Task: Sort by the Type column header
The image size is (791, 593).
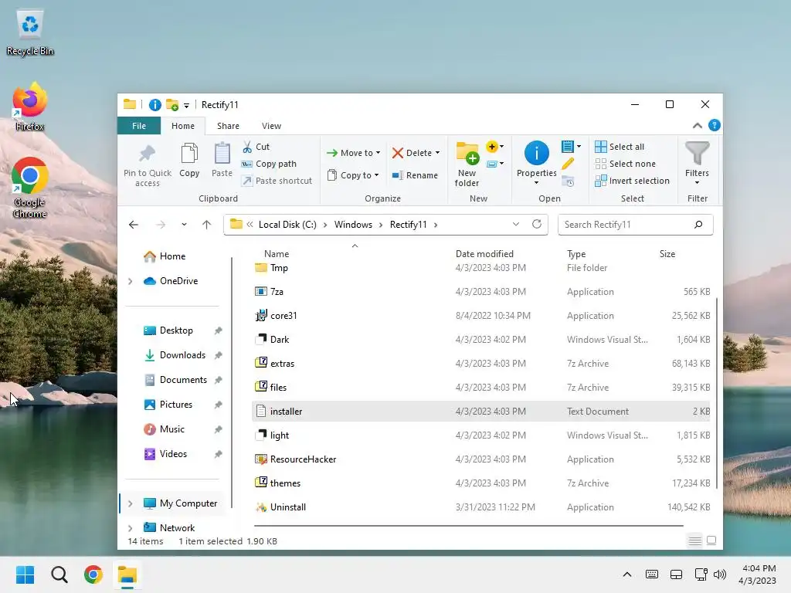Action: click(576, 253)
